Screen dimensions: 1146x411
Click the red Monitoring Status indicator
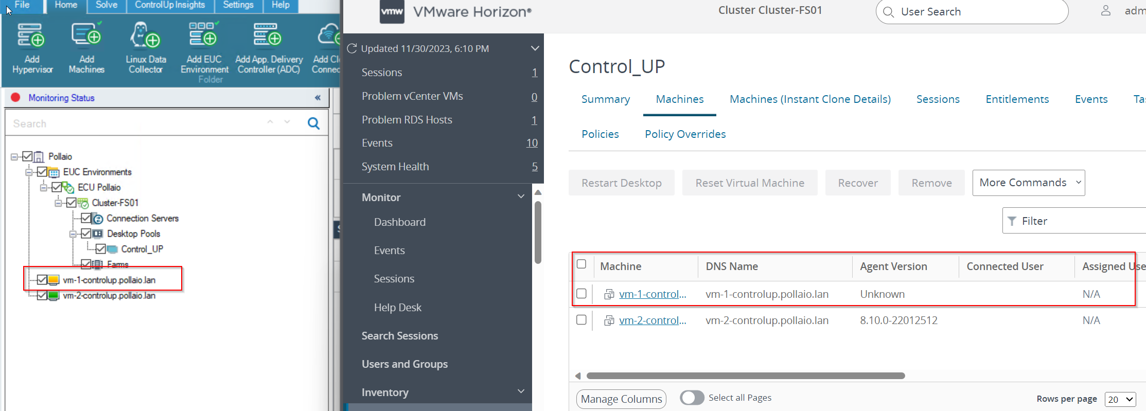coord(15,98)
